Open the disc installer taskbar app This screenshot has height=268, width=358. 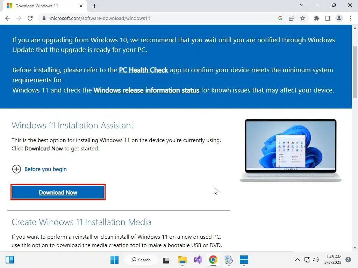point(228,260)
